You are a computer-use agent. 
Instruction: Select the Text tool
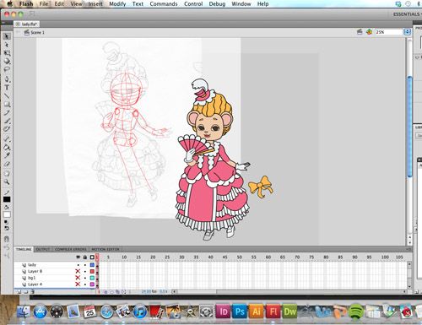[7, 88]
